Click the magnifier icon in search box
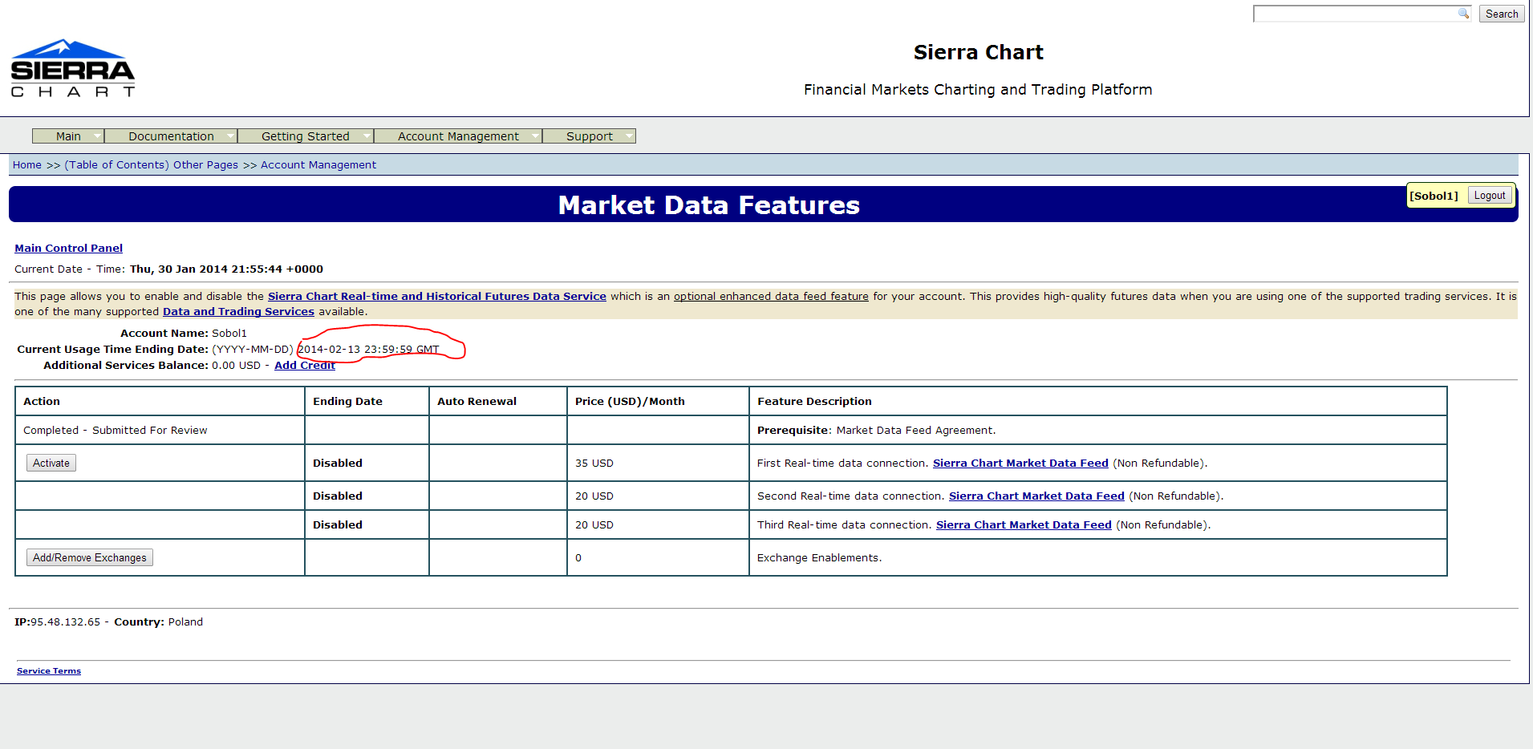The image size is (1533, 749). (x=1463, y=14)
